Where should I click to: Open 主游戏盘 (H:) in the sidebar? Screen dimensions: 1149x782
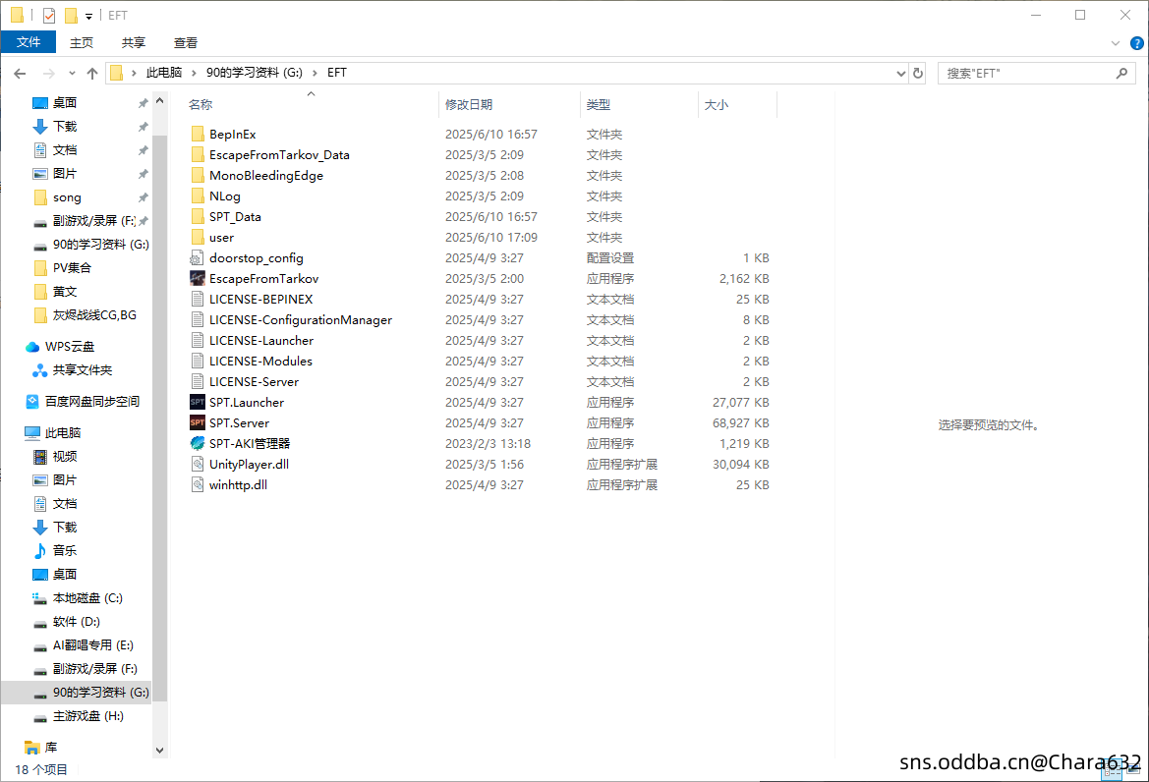pos(87,716)
